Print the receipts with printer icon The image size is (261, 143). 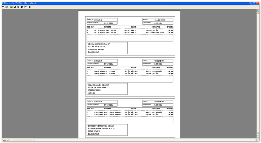pos(18,7)
